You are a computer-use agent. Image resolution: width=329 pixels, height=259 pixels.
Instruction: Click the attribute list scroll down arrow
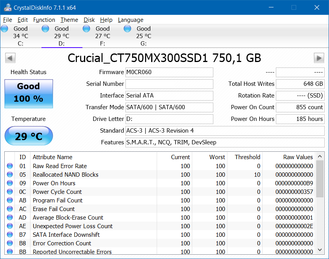point(320,250)
